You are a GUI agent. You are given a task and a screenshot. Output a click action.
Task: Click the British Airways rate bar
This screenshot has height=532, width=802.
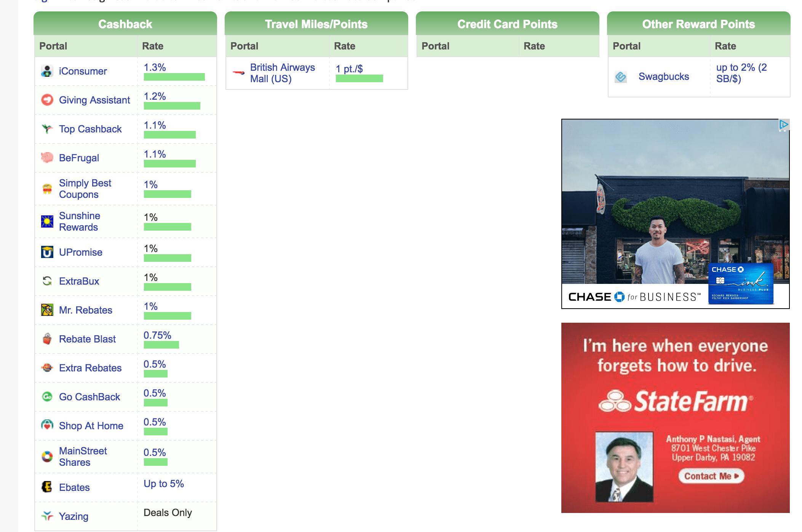[359, 78]
